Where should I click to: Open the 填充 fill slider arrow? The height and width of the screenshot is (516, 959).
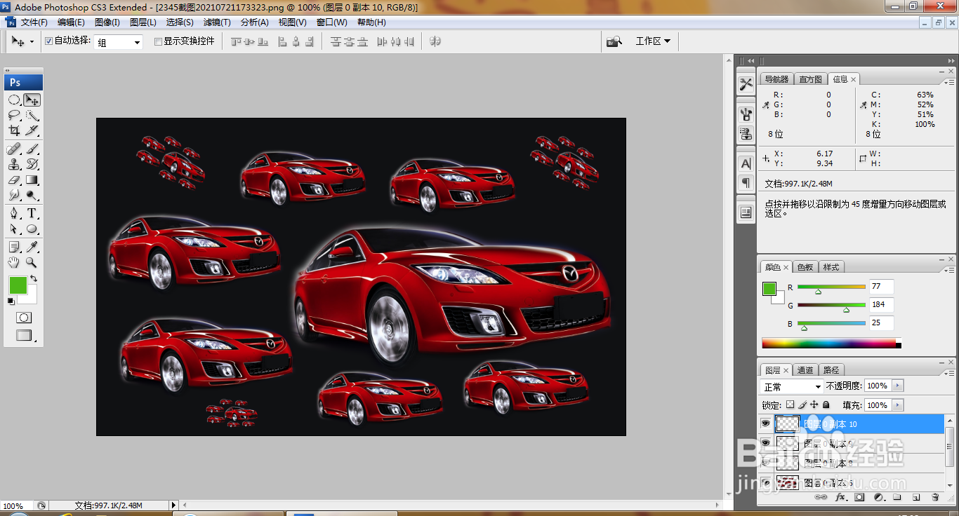click(897, 405)
